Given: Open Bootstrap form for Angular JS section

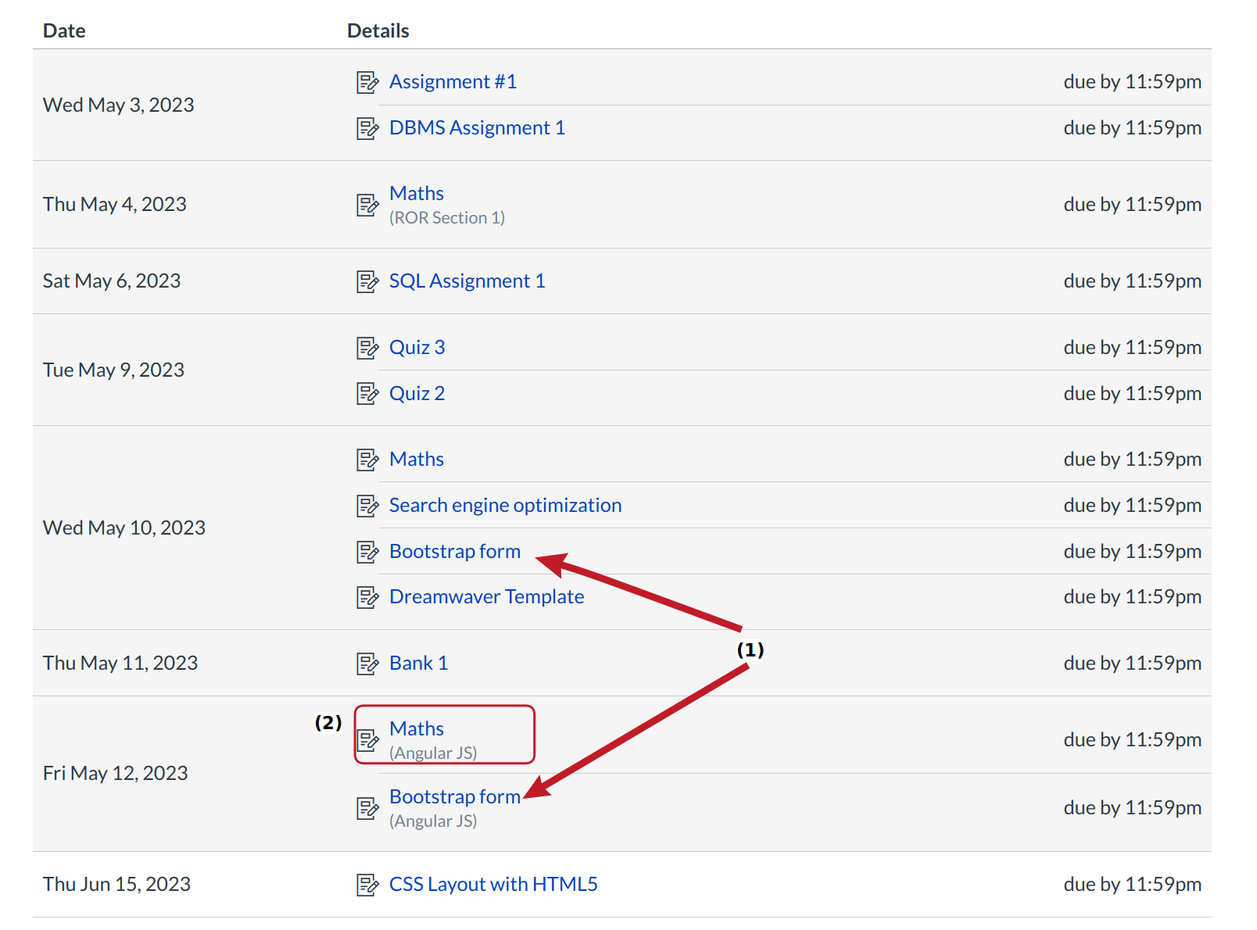Looking at the screenshot, I should pyautogui.click(x=454, y=797).
